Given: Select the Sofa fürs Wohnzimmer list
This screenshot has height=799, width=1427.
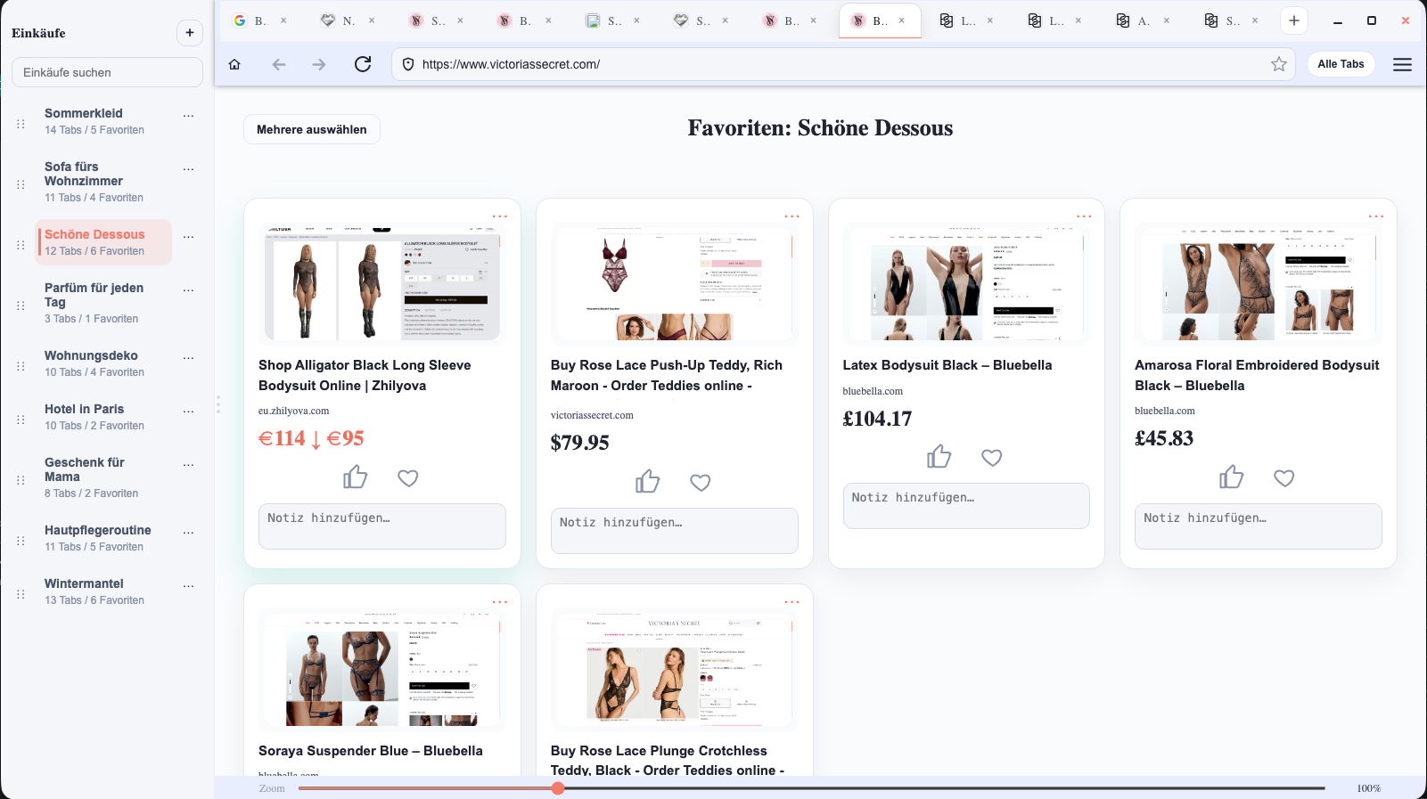Looking at the screenshot, I should (x=103, y=182).
